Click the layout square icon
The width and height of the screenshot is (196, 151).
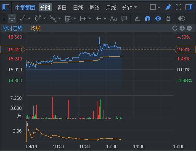click(153, 7)
